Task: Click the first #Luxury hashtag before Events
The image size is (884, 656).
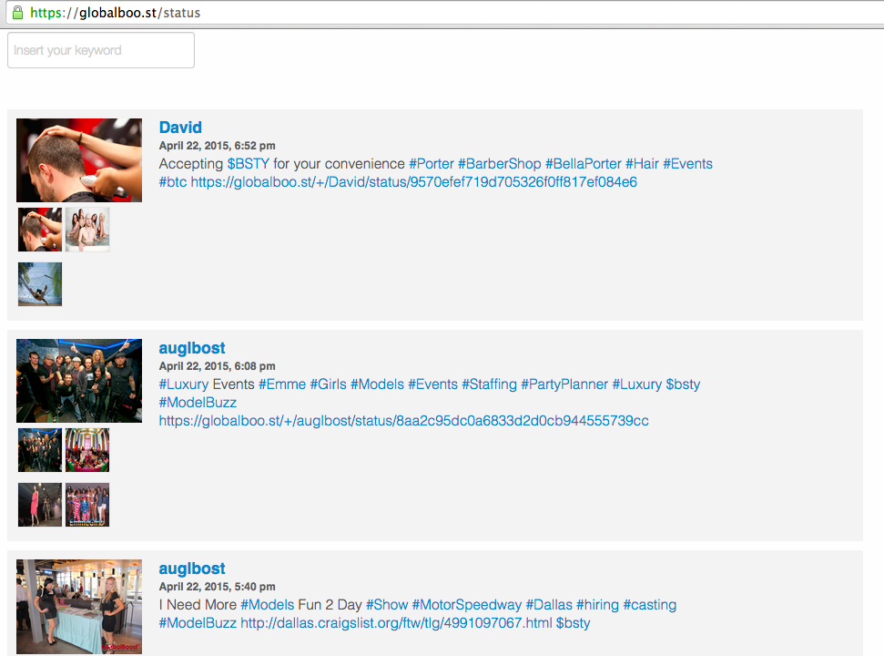Action: point(184,384)
